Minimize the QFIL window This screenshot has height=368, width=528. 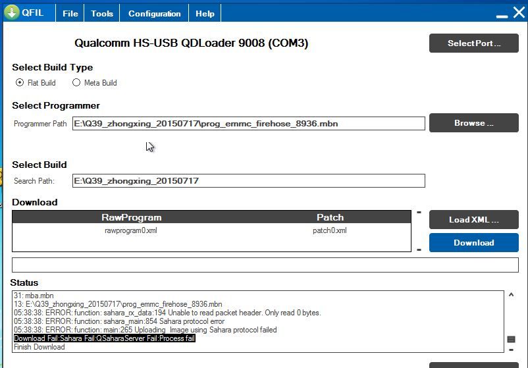coord(502,15)
